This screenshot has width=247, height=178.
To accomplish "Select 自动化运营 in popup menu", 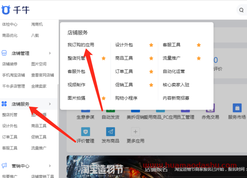I will (174, 72).
